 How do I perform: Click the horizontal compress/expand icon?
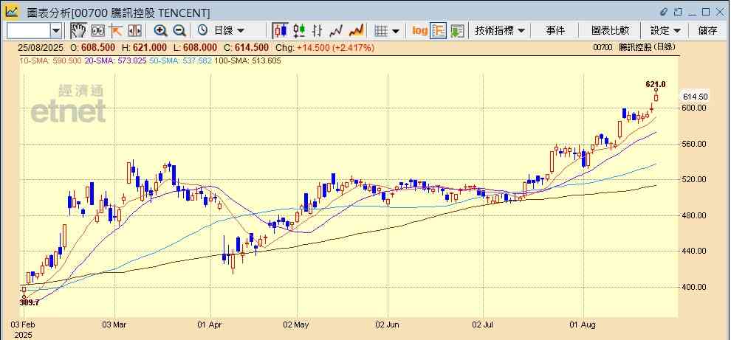tap(134, 31)
